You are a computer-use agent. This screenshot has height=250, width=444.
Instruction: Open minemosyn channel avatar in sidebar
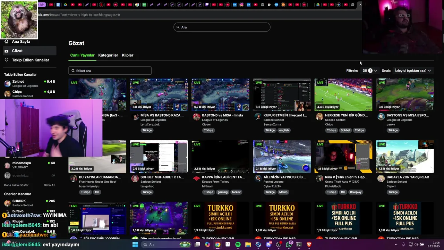pyautogui.click(x=7, y=165)
